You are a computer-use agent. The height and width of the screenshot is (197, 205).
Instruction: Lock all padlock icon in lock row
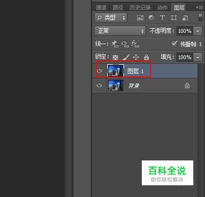pyautogui.click(x=146, y=57)
